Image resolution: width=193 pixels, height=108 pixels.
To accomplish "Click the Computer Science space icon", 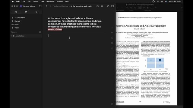I will (21, 6).
